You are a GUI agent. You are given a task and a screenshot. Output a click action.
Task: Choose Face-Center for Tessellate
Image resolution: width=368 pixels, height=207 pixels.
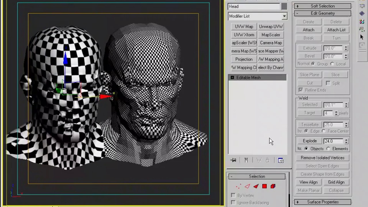click(x=324, y=131)
